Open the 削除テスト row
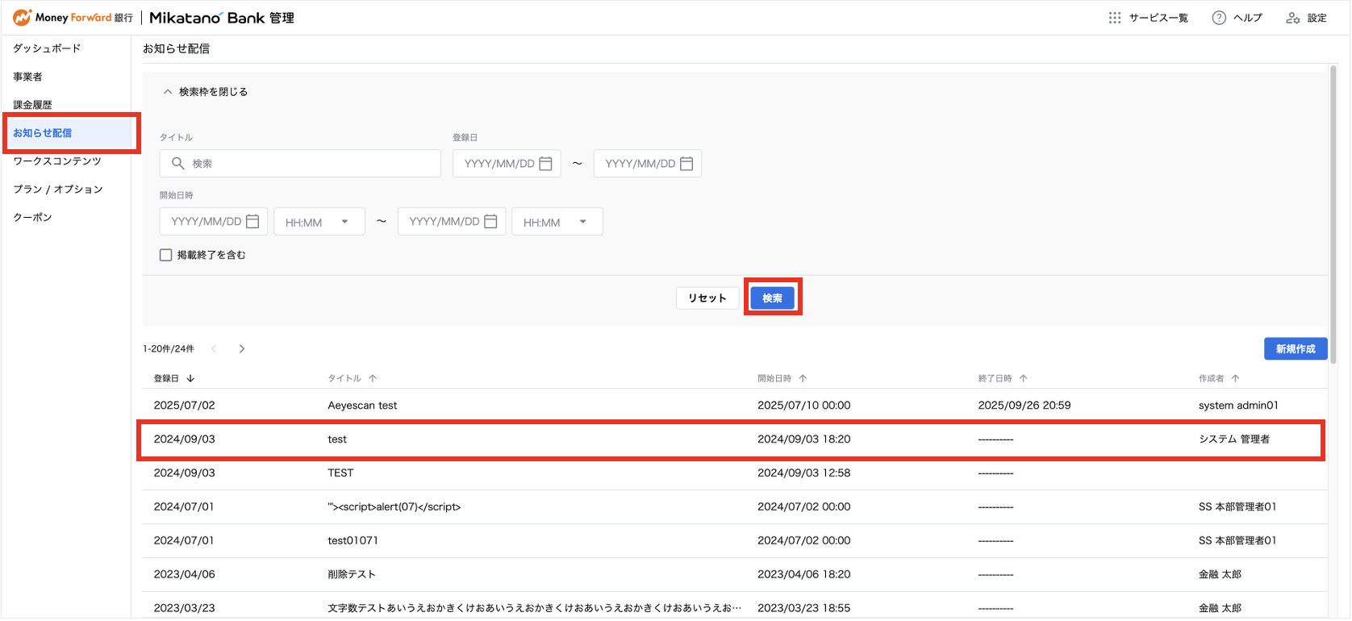 click(x=734, y=575)
